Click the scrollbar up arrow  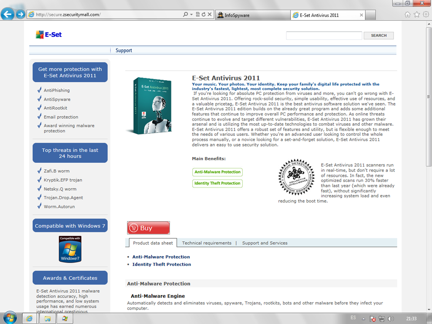[x=429, y=24]
